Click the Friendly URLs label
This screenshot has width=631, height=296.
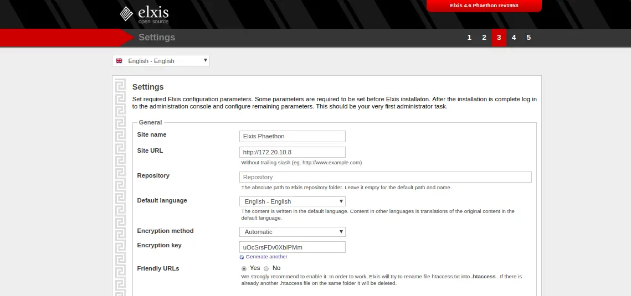[x=158, y=268]
